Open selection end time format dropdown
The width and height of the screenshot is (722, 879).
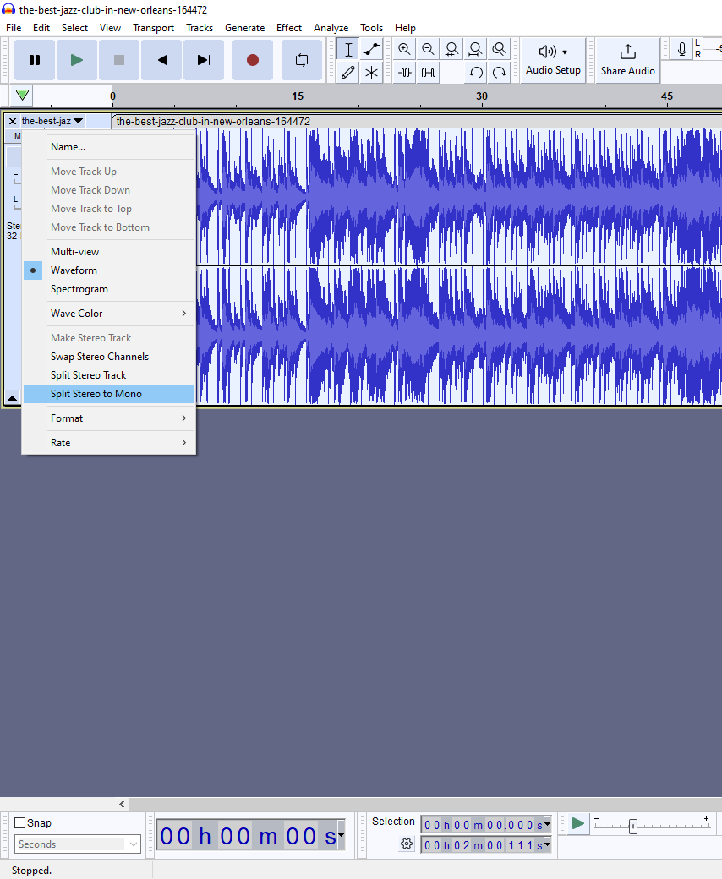547,844
